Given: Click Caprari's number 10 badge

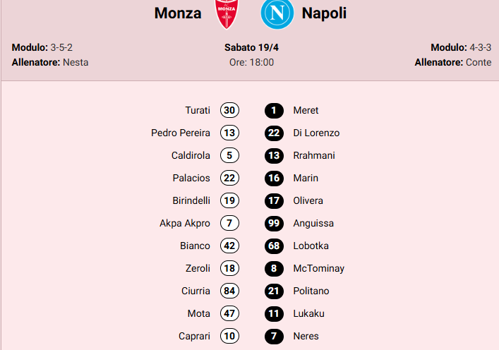Looking at the screenshot, I should pos(229,336).
